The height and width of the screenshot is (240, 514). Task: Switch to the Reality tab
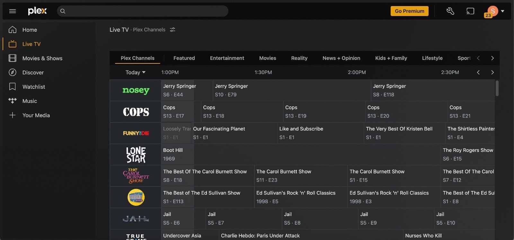[x=299, y=58]
